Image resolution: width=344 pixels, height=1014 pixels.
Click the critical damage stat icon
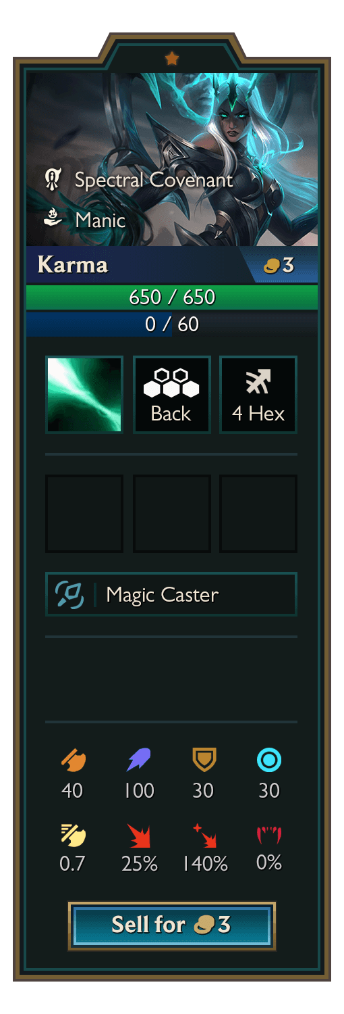tap(204, 836)
